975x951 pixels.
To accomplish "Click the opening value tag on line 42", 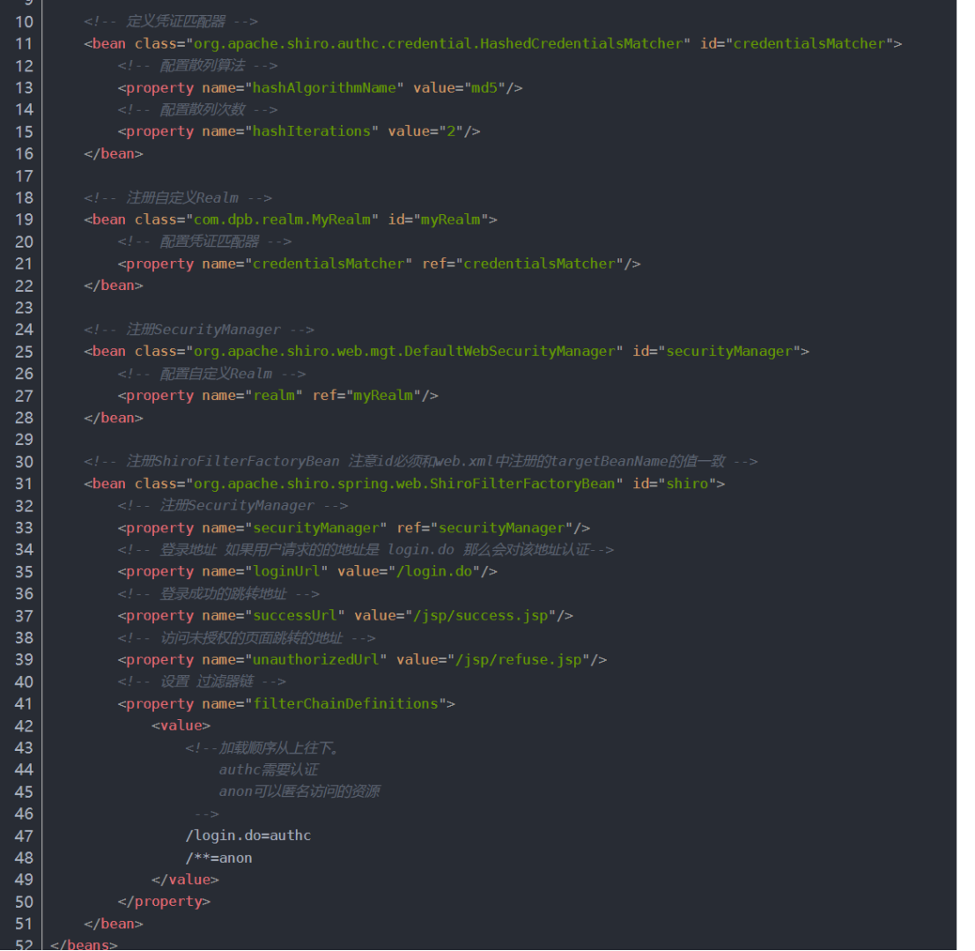I will point(181,725).
